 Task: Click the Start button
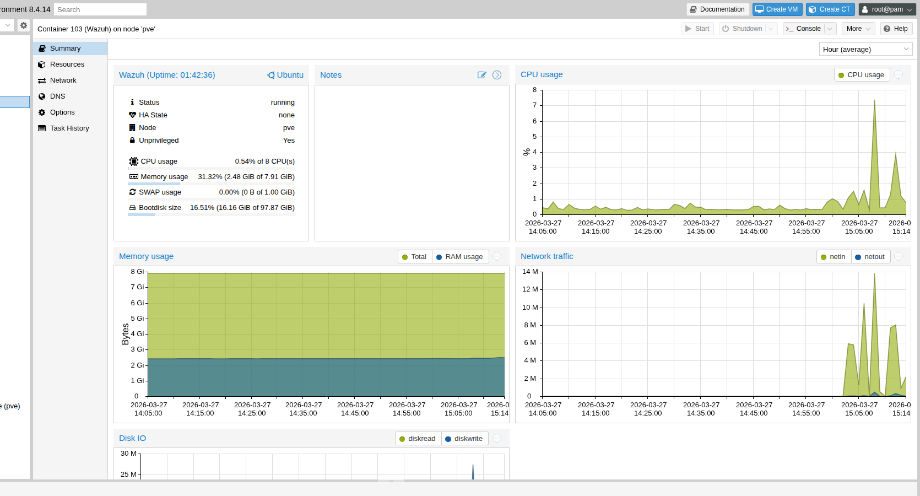(x=697, y=29)
